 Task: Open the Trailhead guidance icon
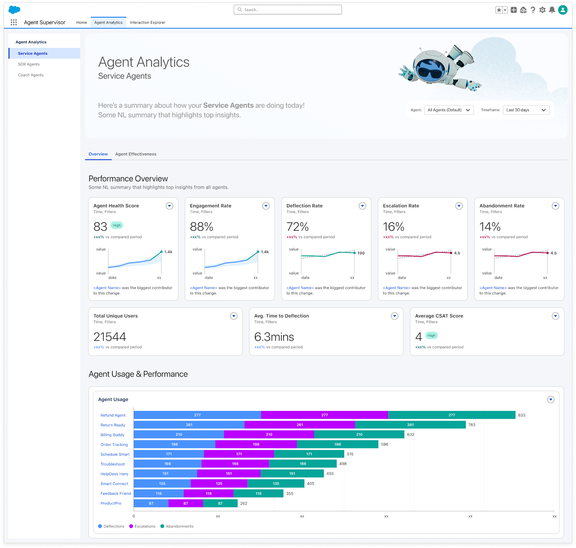pos(523,10)
